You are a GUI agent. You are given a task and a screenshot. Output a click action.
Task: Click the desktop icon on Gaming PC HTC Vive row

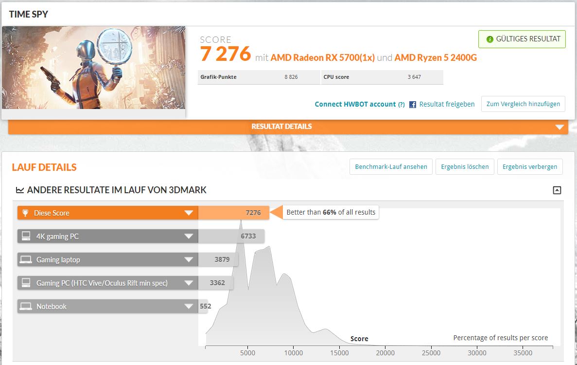26,283
